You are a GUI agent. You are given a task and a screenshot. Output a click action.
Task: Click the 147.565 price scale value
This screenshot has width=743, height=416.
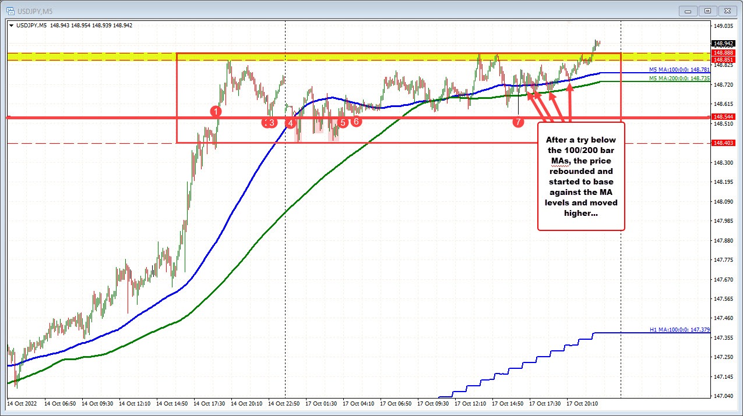pos(723,298)
